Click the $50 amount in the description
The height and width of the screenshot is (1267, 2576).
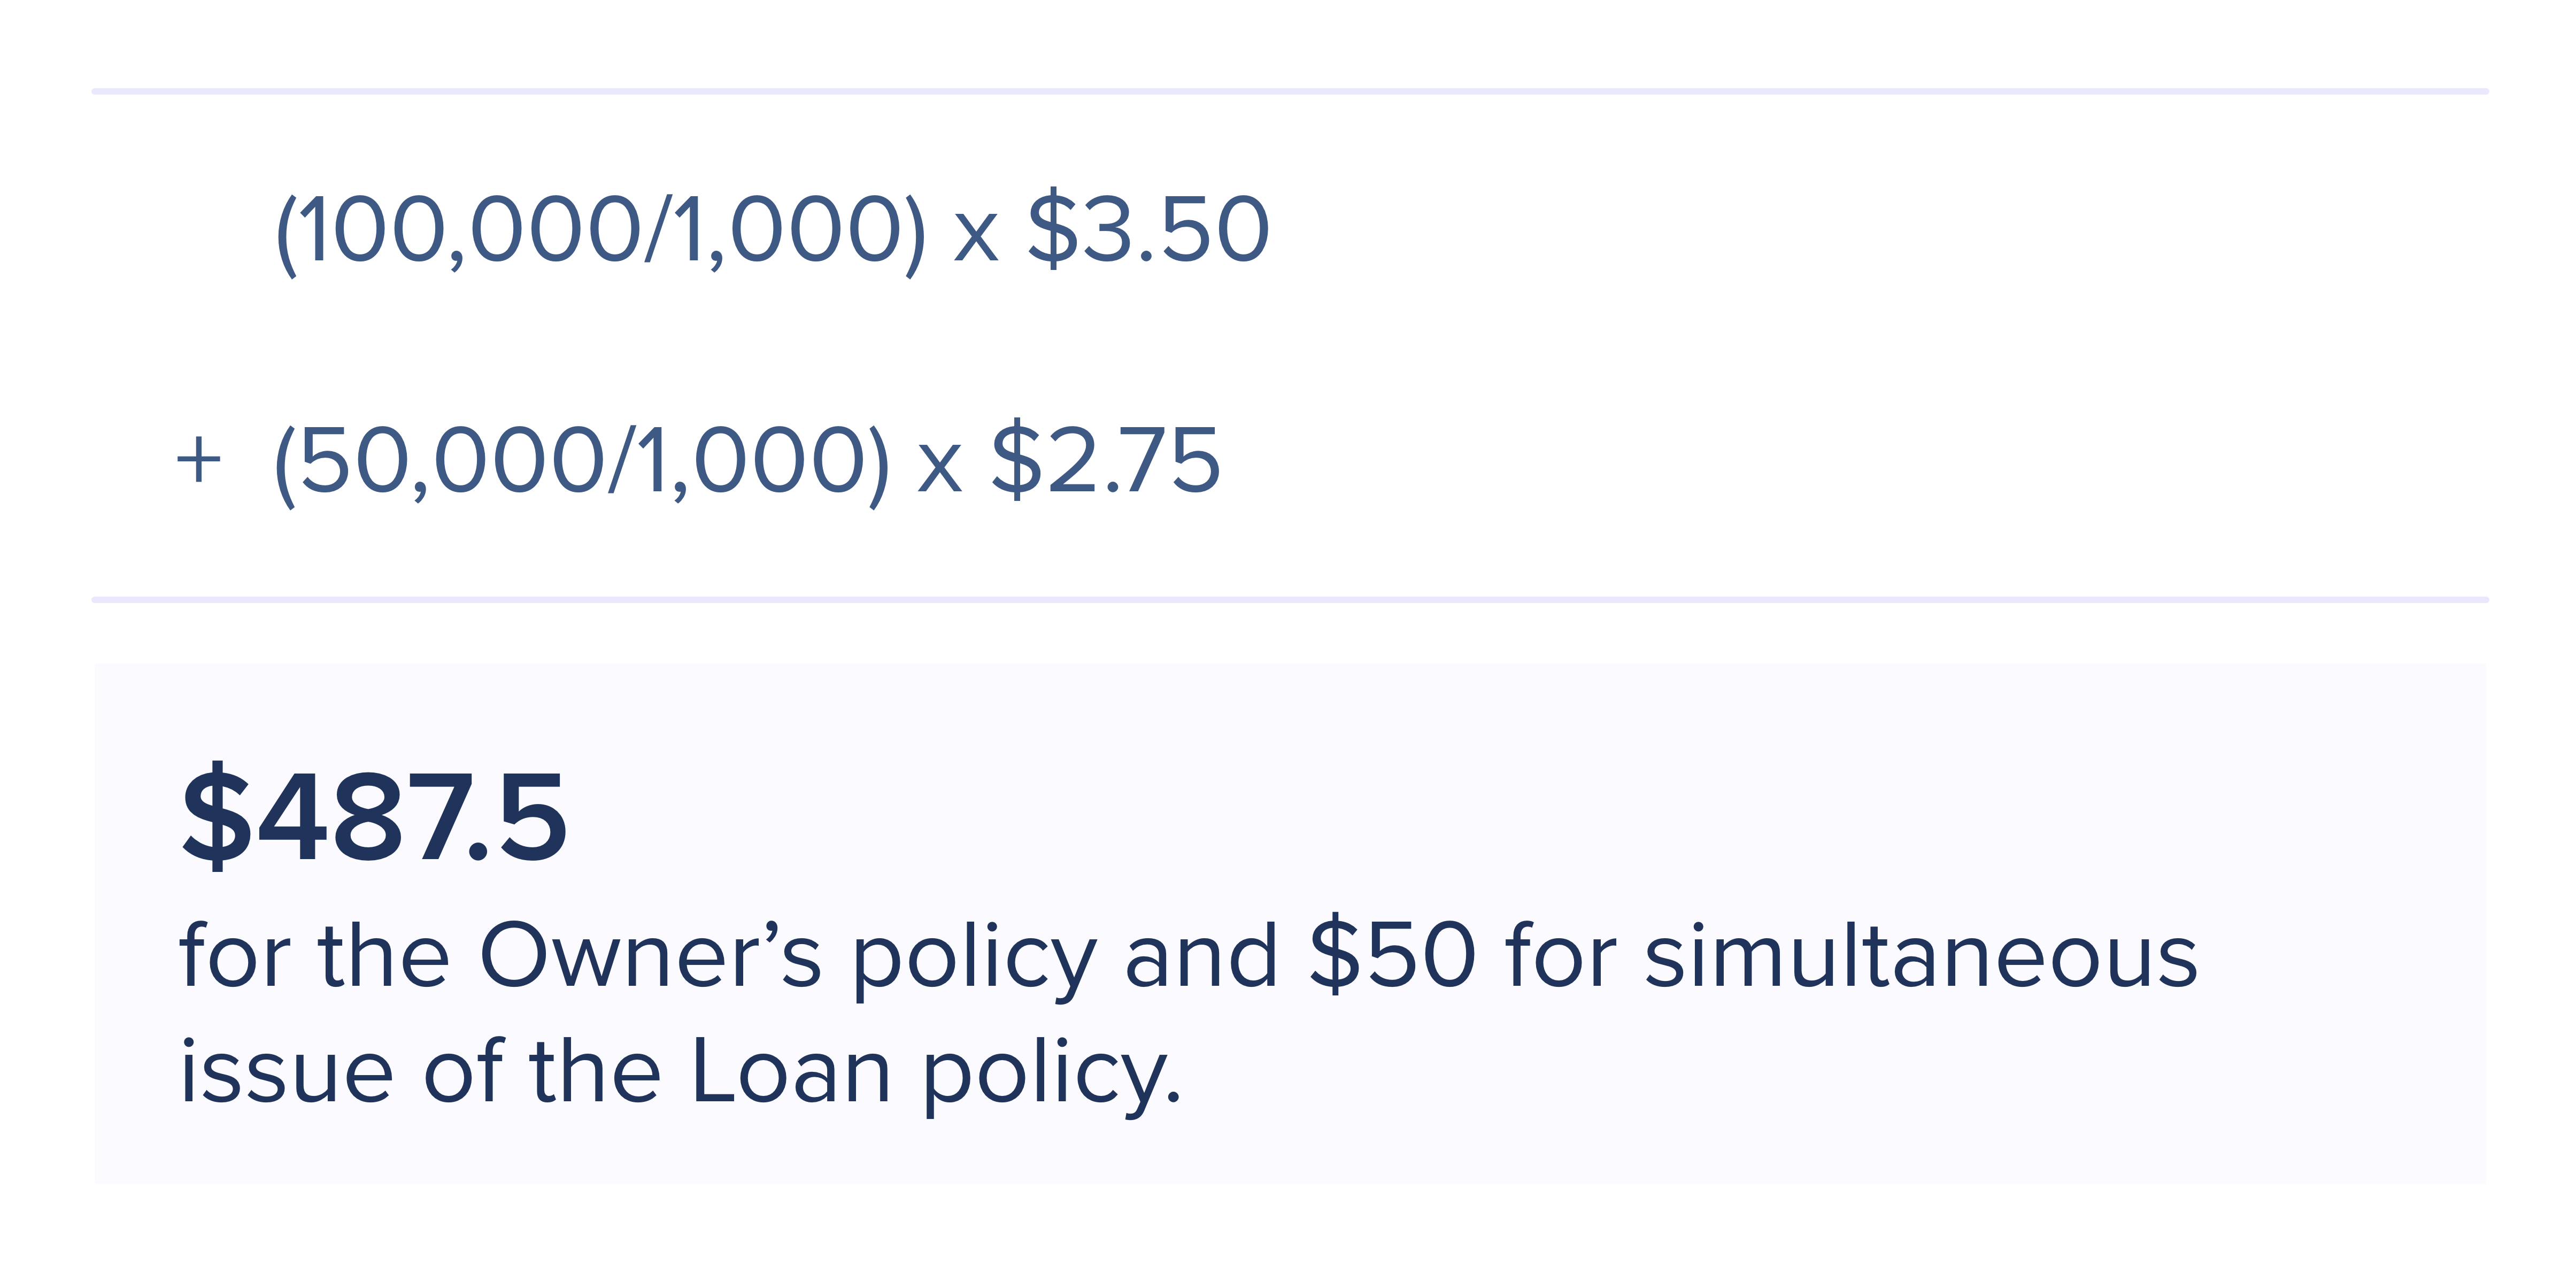click(1392, 956)
